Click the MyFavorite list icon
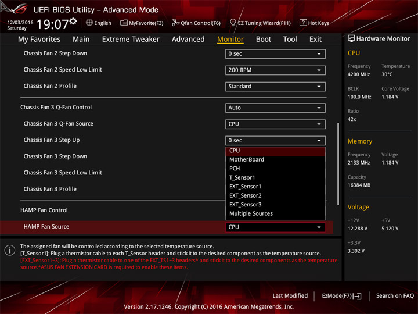 coord(124,23)
